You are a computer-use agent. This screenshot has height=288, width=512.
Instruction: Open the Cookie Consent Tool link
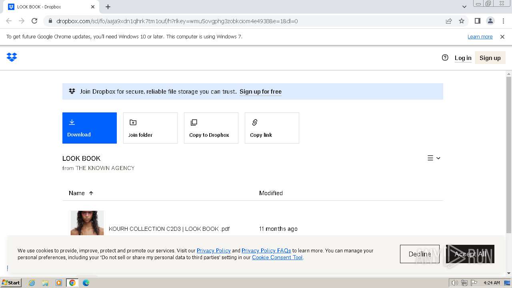[x=277, y=258]
